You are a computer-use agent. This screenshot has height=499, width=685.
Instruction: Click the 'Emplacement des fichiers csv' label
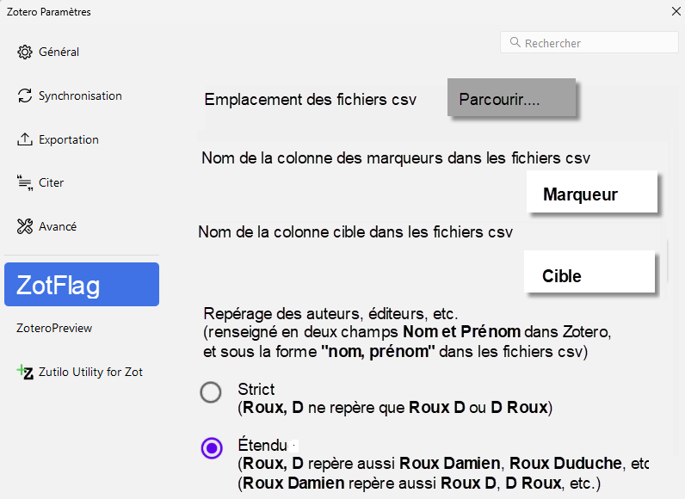point(310,100)
